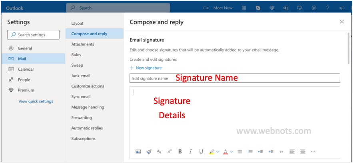
Task: Open View quick settings link
Action: [36, 101]
